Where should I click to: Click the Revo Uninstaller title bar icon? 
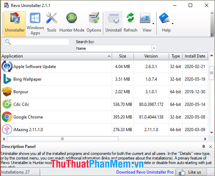click(6, 5)
